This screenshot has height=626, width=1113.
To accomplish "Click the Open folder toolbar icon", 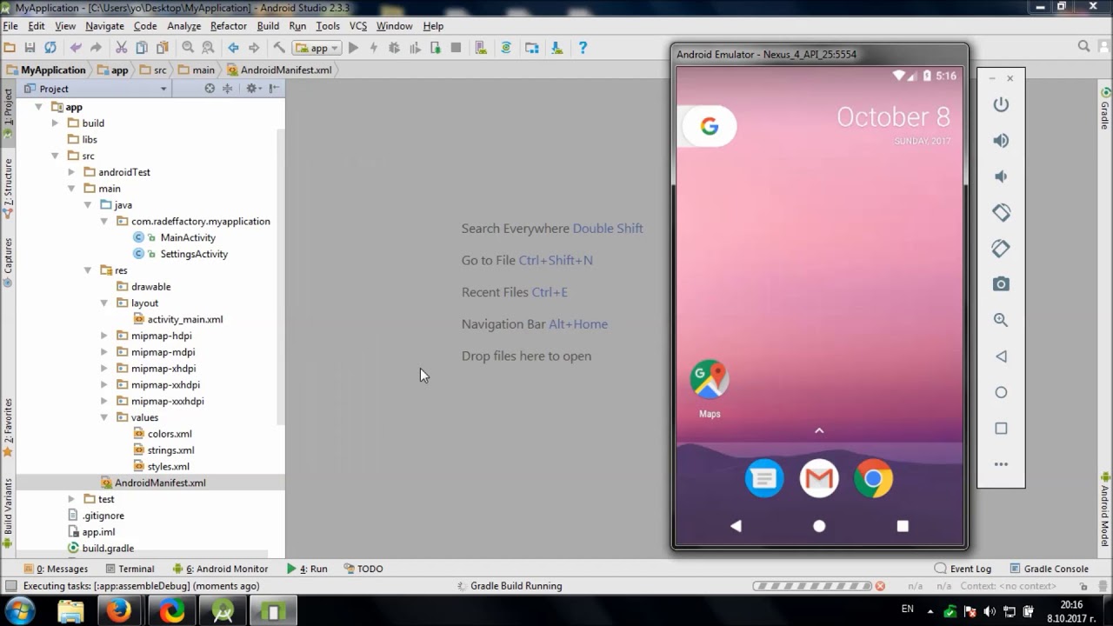I will click(x=10, y=48).
